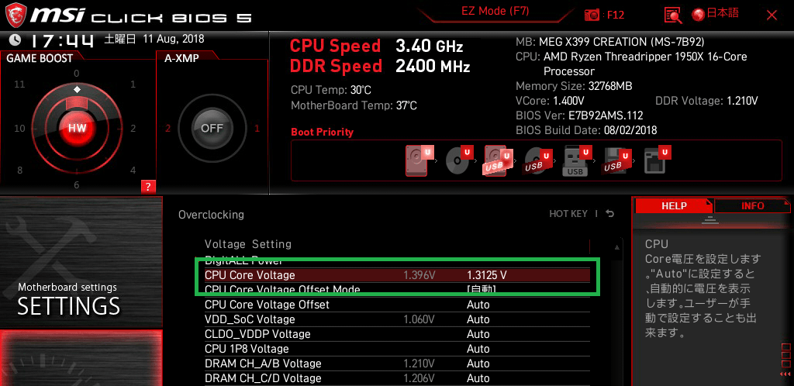Click the 1.396V reading for CPU Core Voltage
Screen dimensions: 794x386
[419, 275]
